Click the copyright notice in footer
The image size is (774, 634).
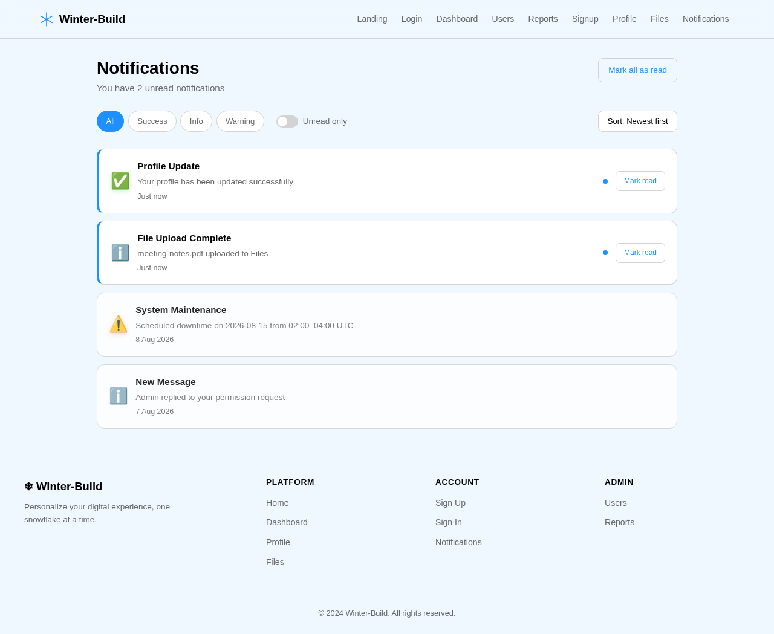click(x=387, y=613)
